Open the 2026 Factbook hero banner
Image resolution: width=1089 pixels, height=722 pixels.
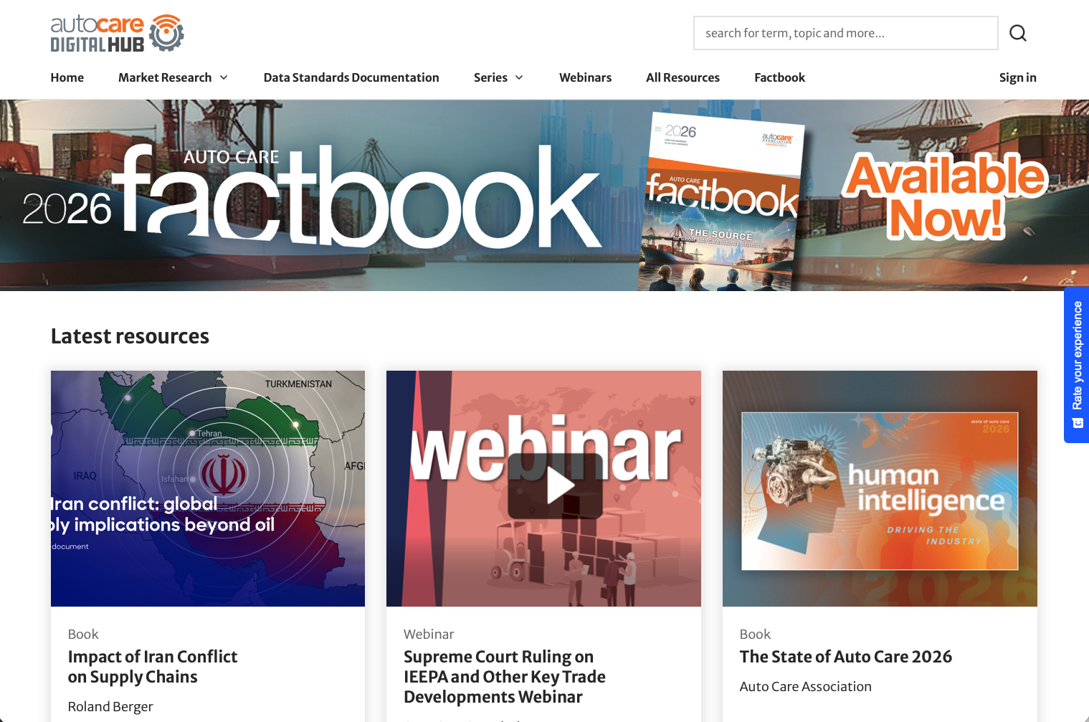(544, 195)
